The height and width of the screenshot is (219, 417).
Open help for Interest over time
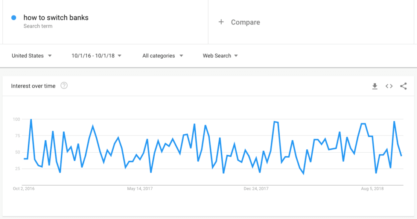click(x=64, y=85)
